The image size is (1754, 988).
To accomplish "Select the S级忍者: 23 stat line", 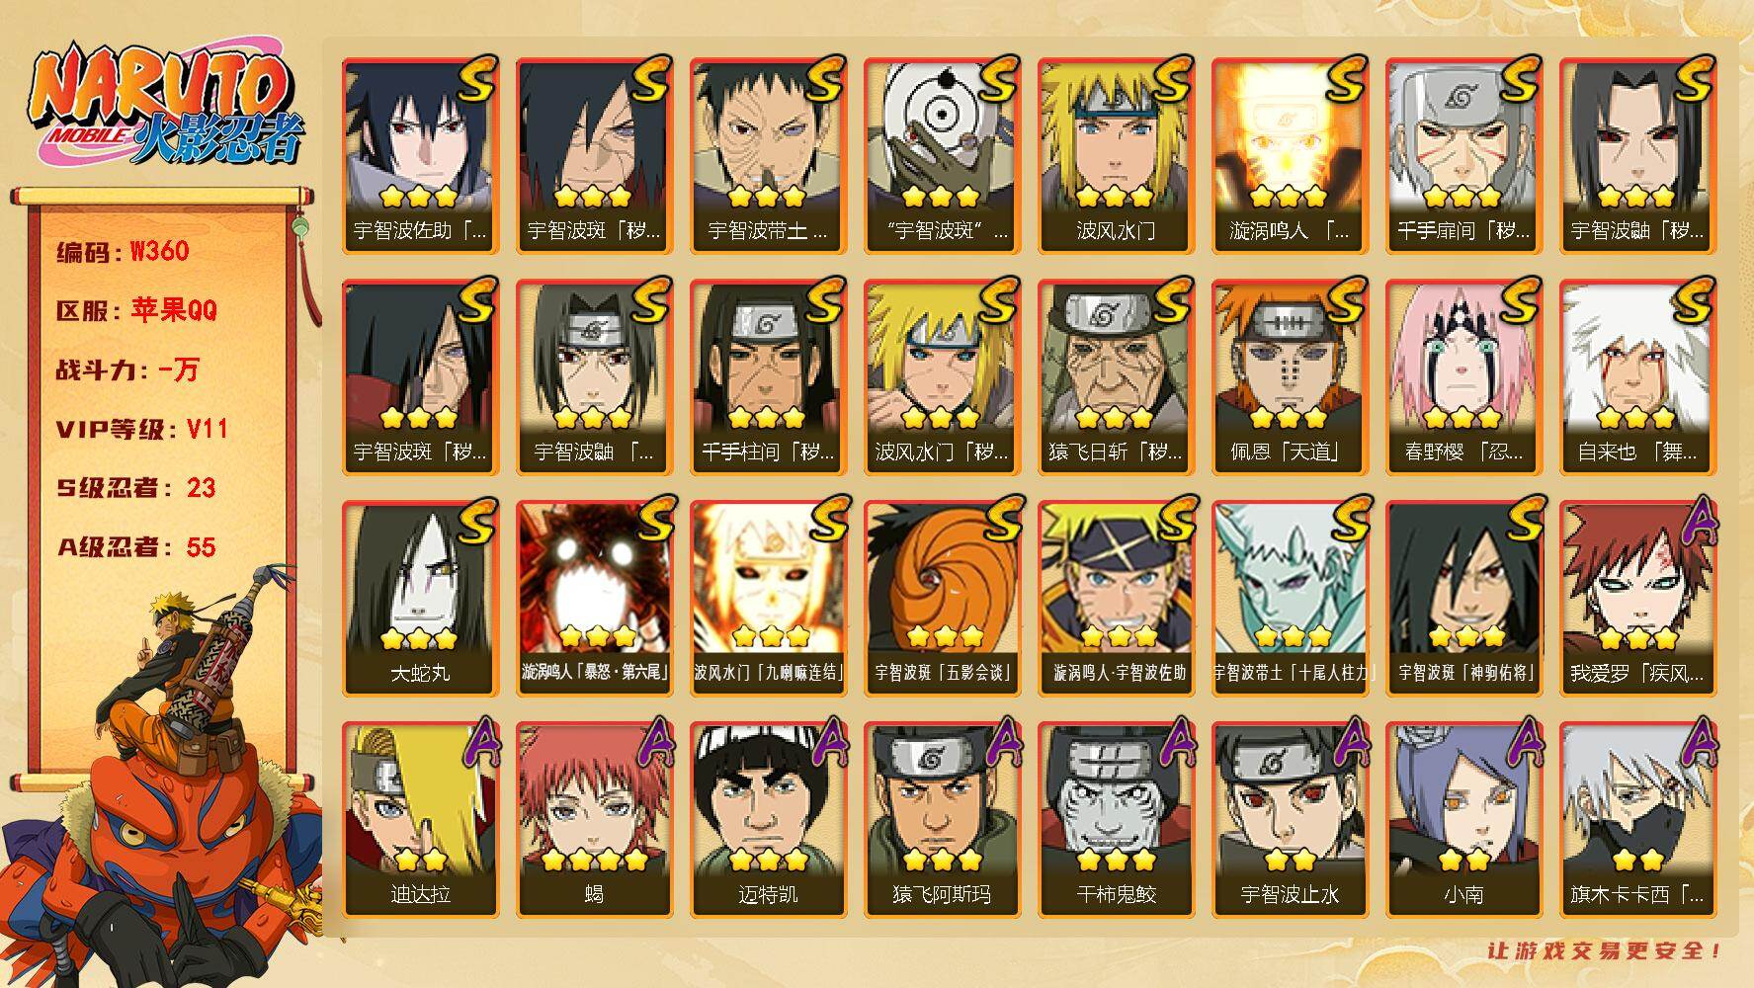I will tap(136, 488).
